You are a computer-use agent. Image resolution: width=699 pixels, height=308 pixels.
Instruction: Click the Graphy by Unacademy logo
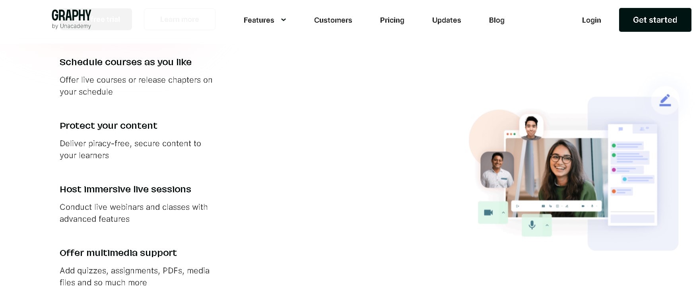72,19
